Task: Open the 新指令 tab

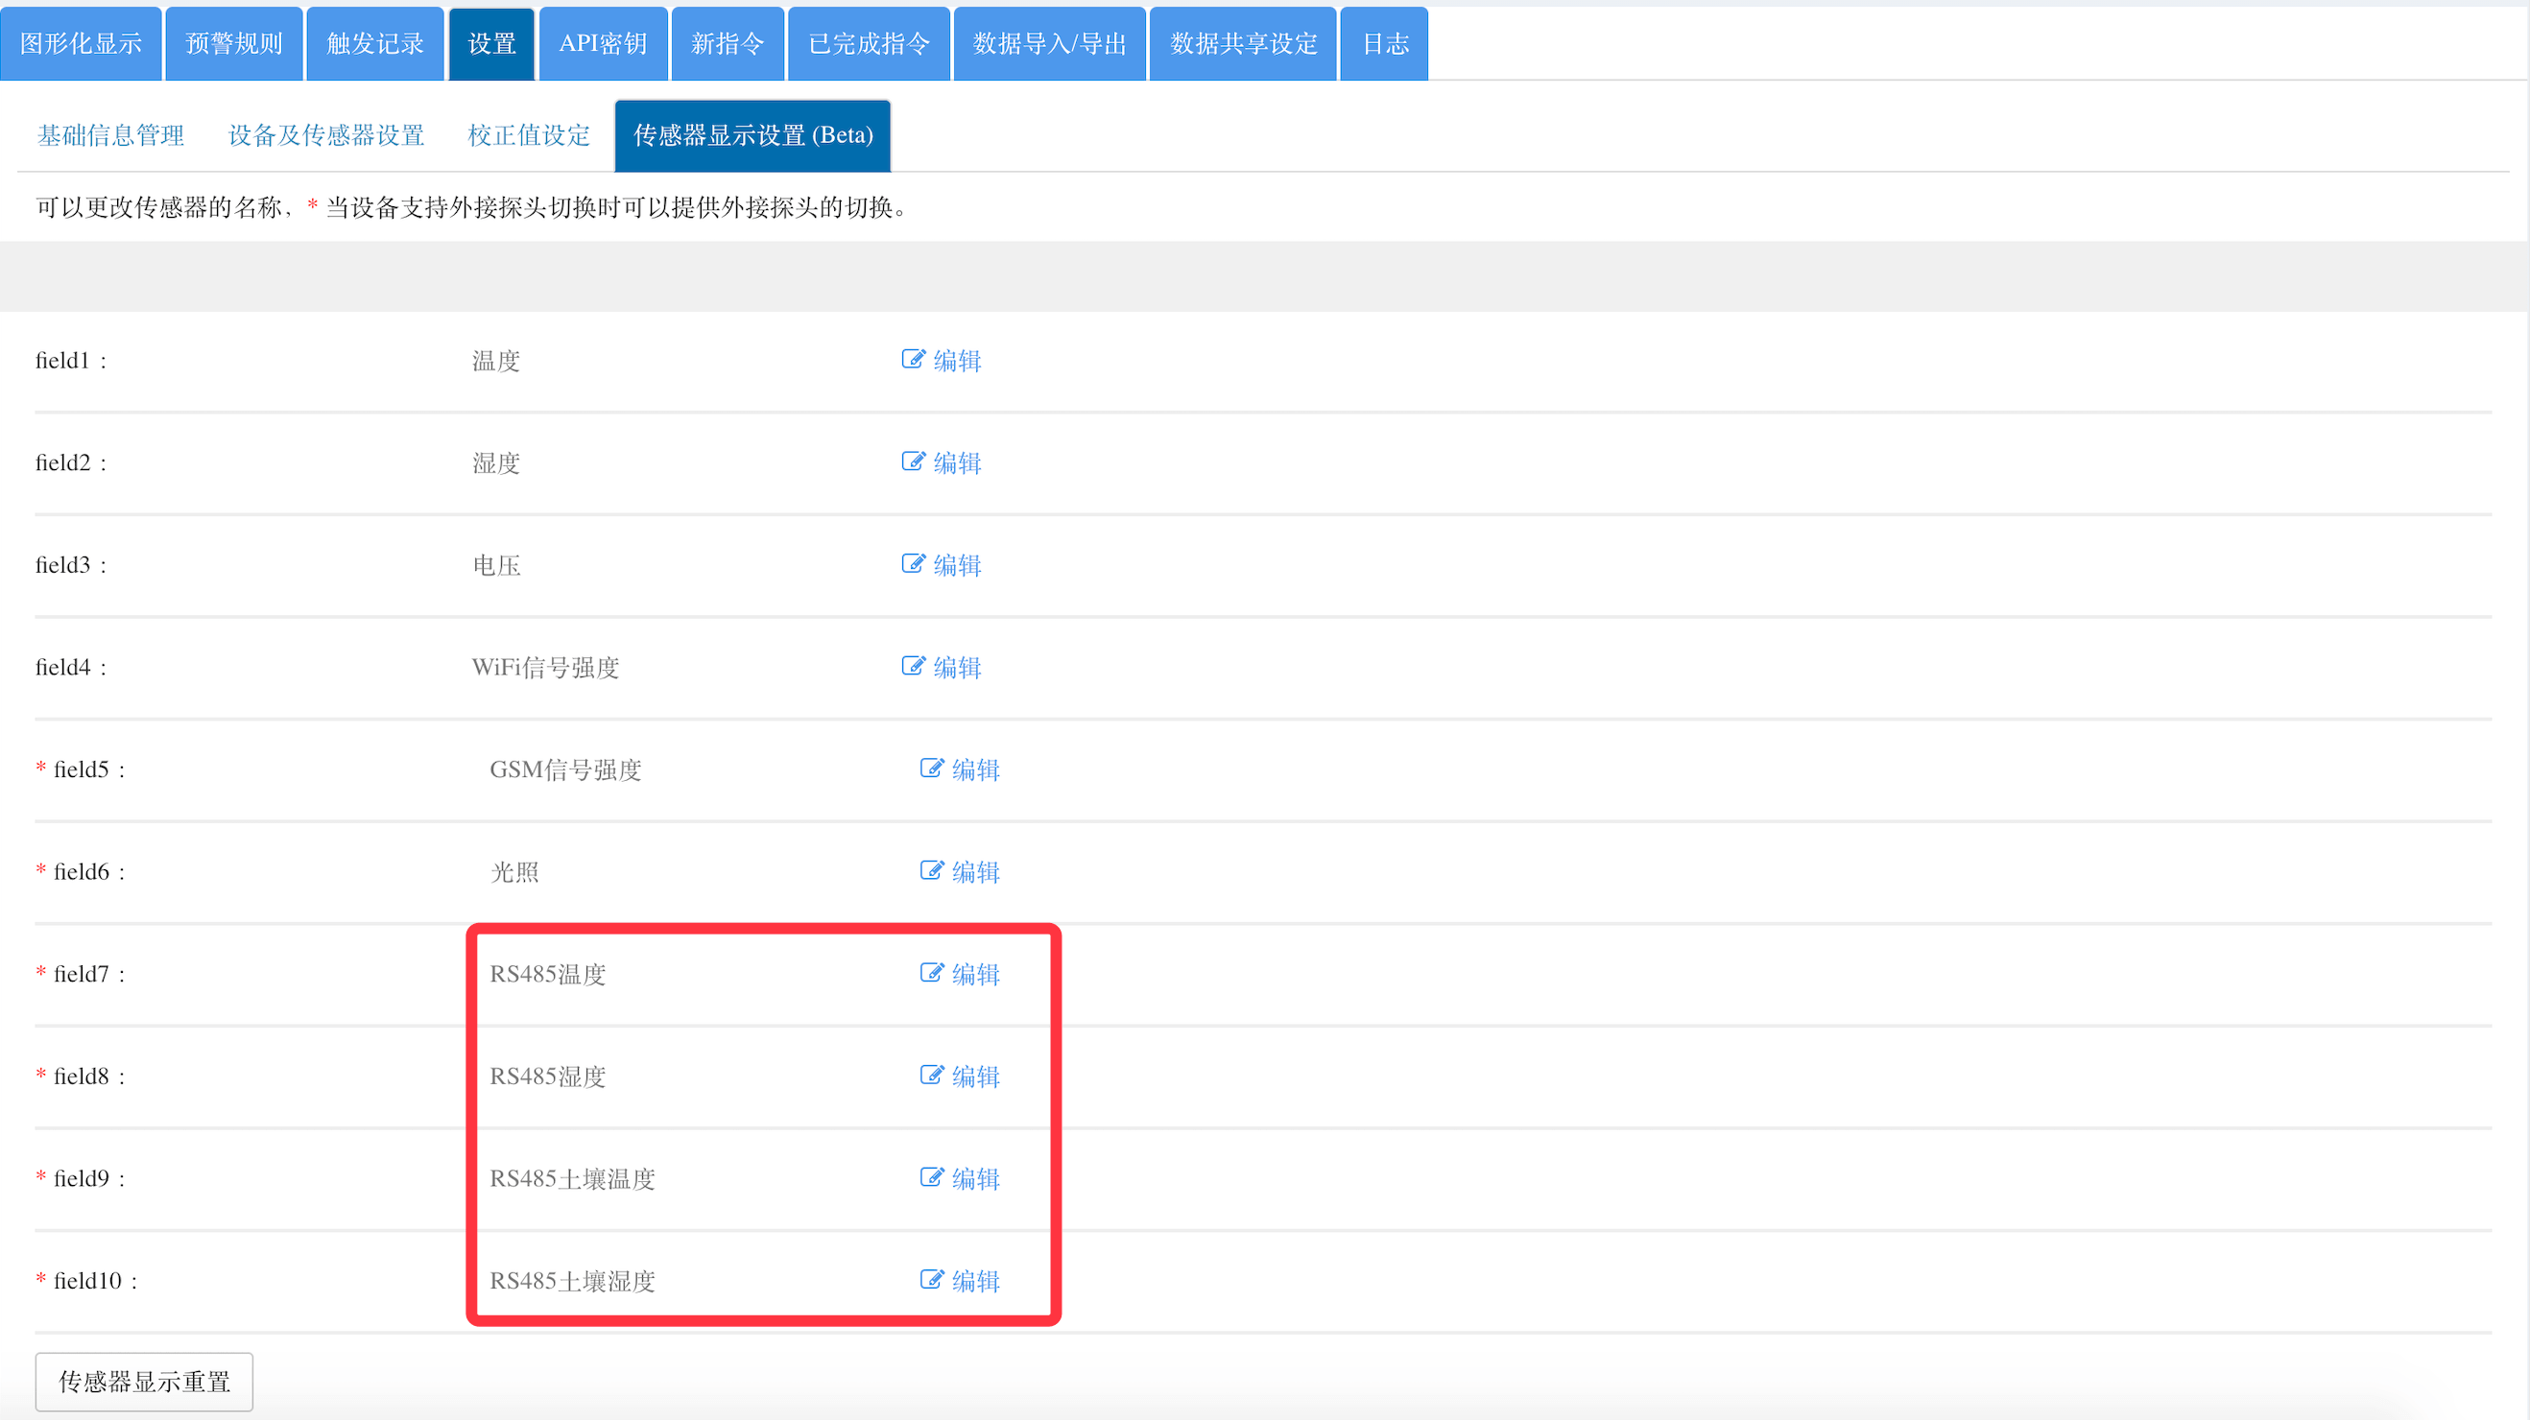Action: tap(728, 43)
